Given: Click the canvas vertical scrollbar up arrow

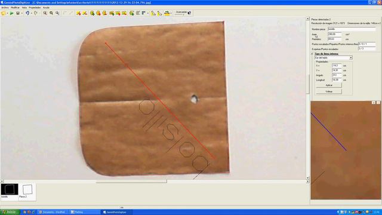Looking at the screenshot, I should pos(307,19).
